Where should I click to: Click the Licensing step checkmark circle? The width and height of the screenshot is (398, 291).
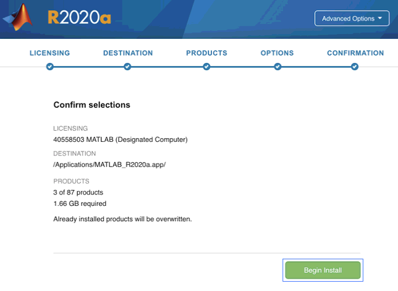(x=49, y=67)
